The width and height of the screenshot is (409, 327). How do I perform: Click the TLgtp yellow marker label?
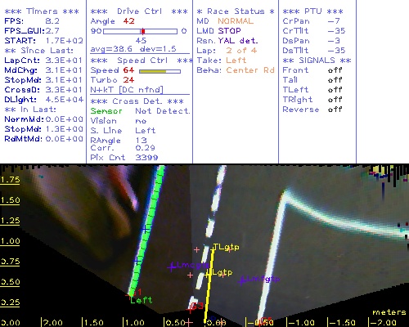(226, 247)
